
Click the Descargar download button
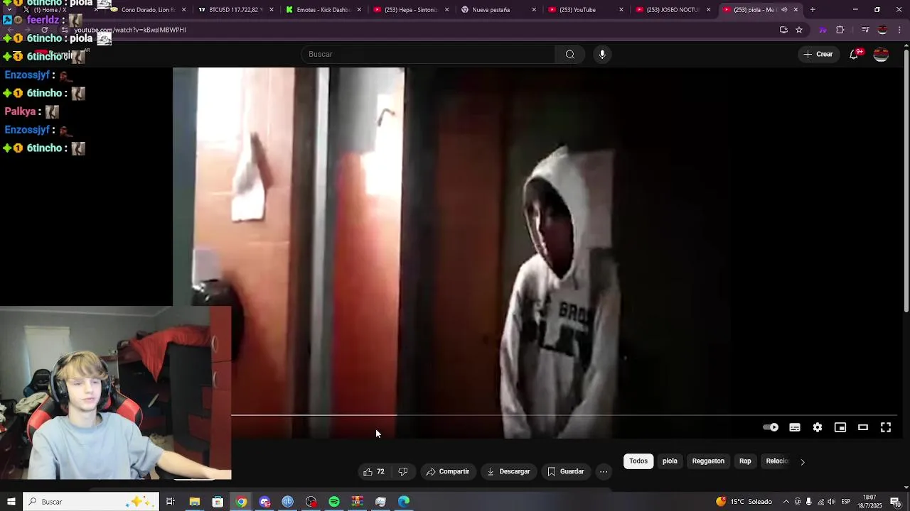[508, 471]
